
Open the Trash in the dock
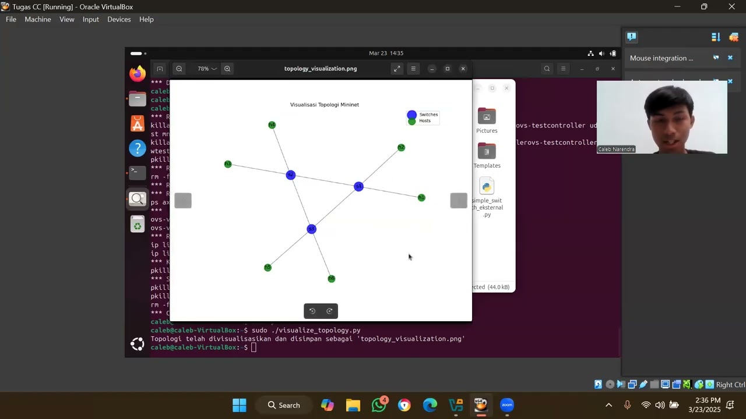(138, 224)
